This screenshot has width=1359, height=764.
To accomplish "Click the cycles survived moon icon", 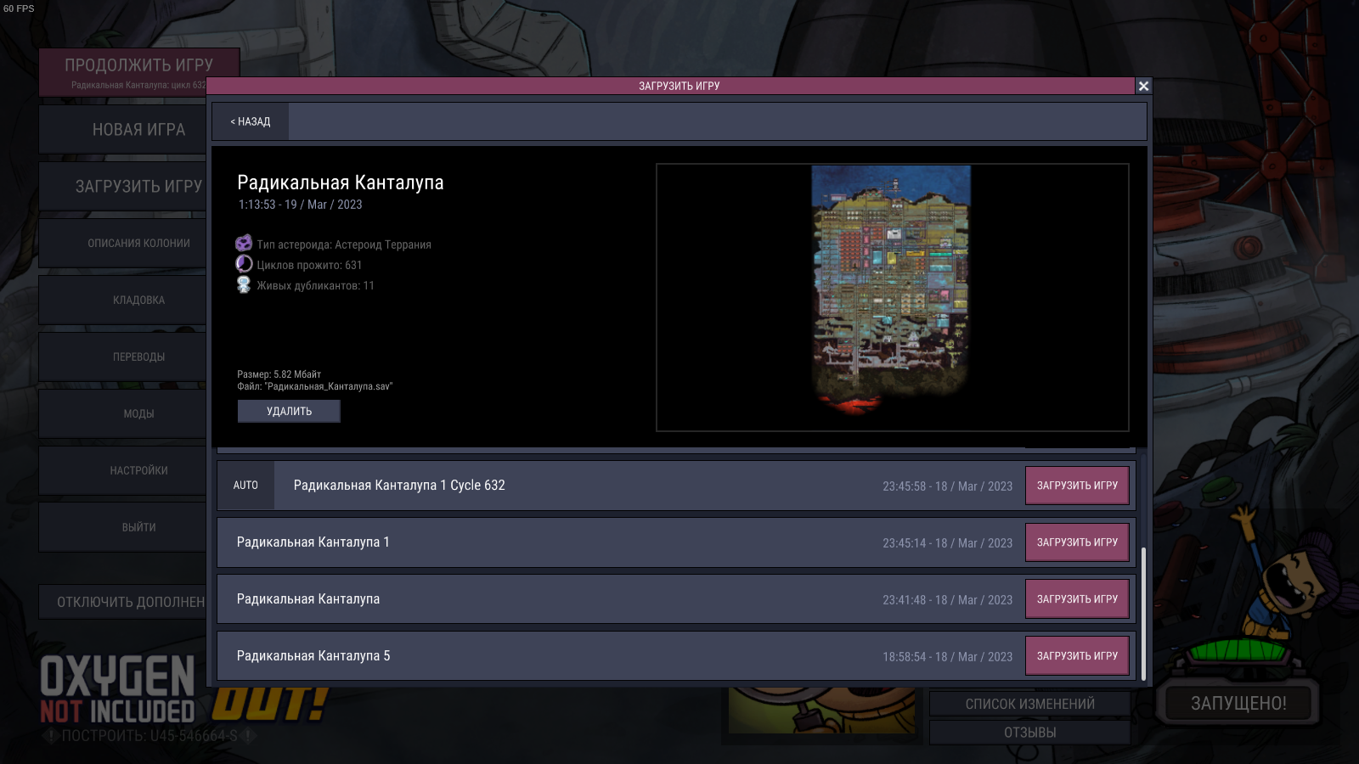I will coord(244,264).
